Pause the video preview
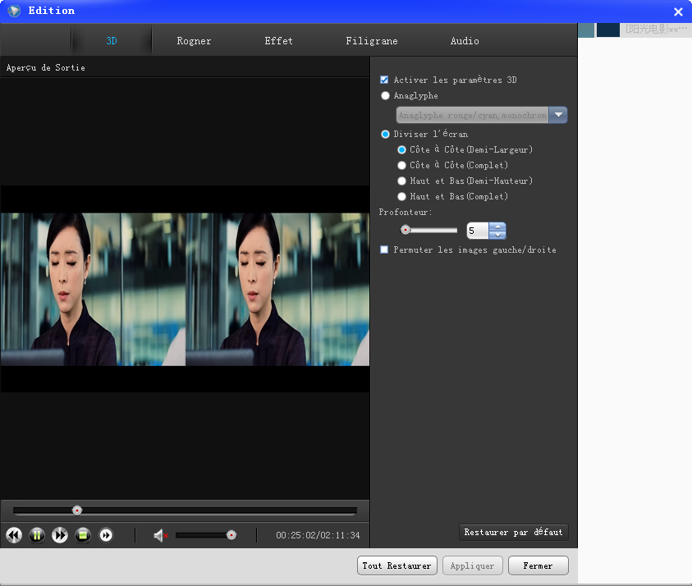 coord(37,535)
